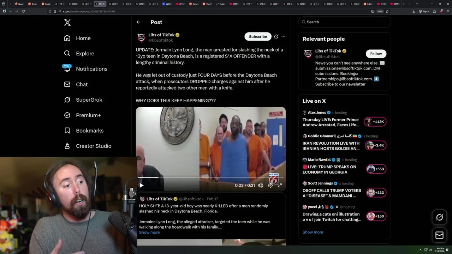Screen dimensions: 452x254
Task: Sign in to the browser account
Action: (x=424, y=11)
